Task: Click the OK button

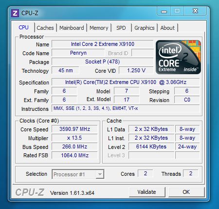Action: tap(186, 192)
